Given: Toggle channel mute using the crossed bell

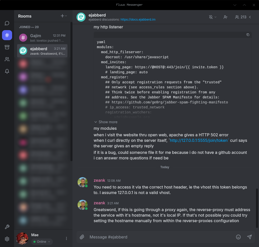Looking at the screenshot, I should pos(211,17).
